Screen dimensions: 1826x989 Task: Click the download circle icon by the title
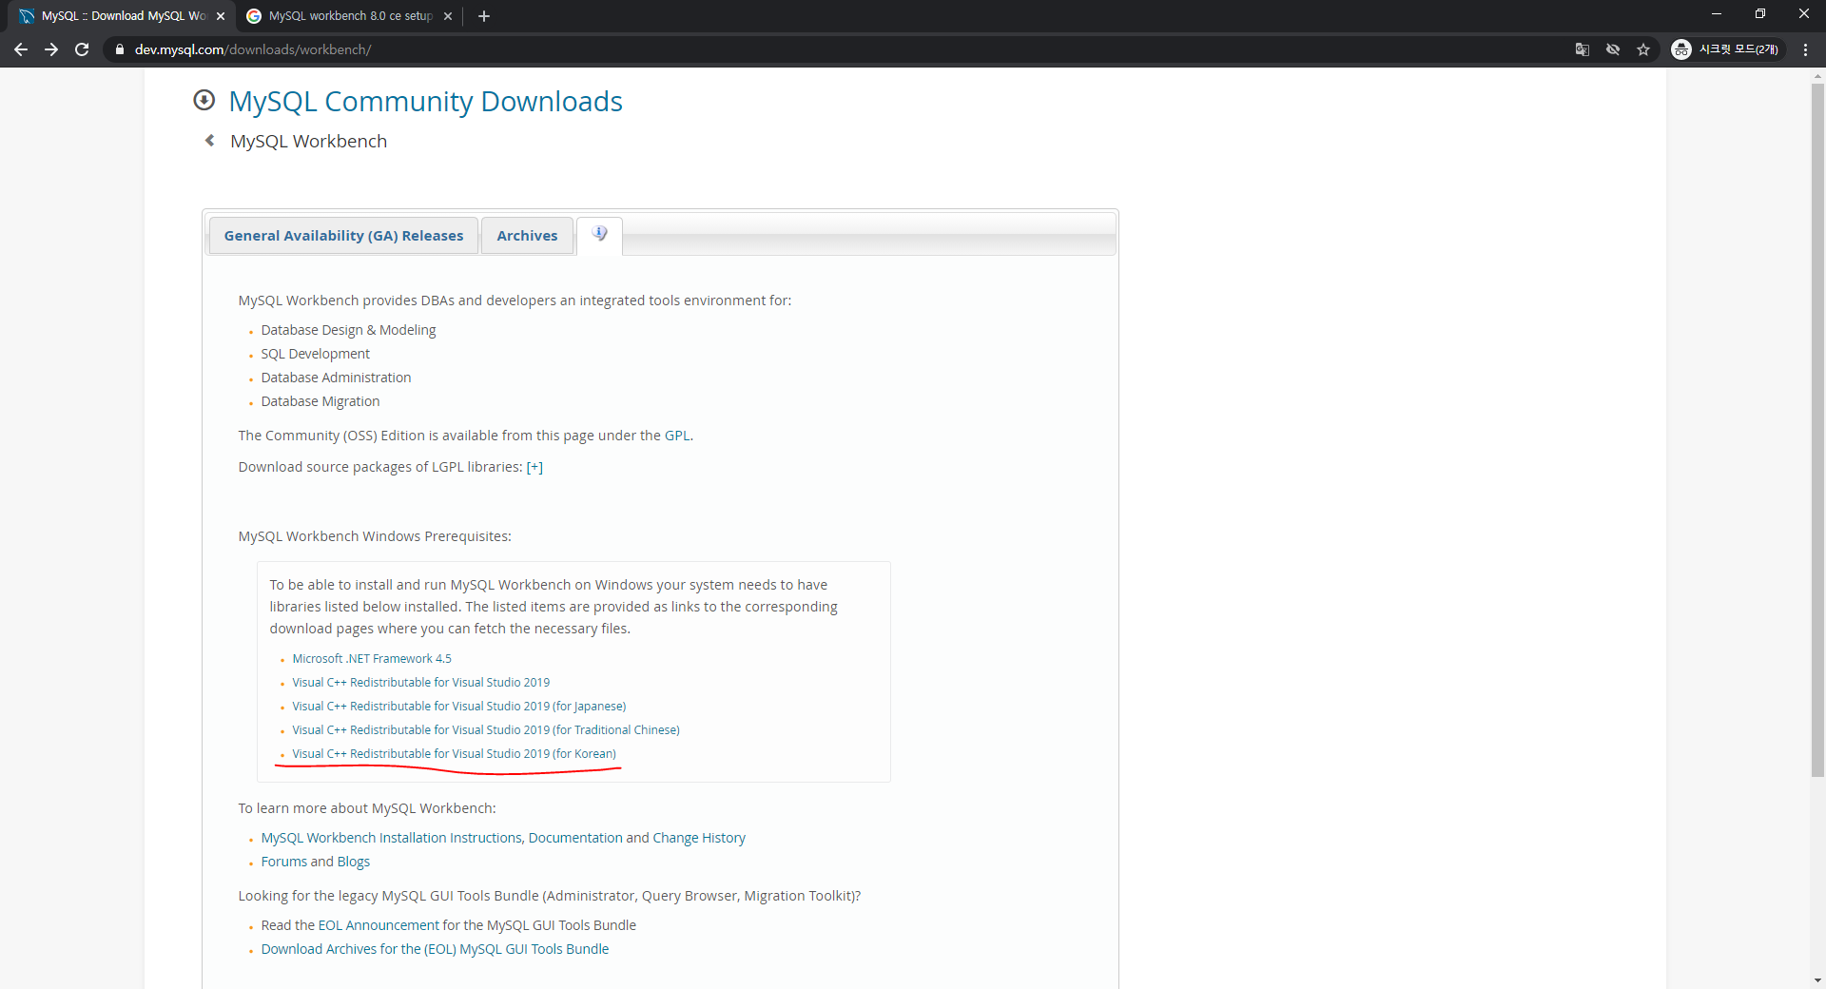click(x=204, y=100)
